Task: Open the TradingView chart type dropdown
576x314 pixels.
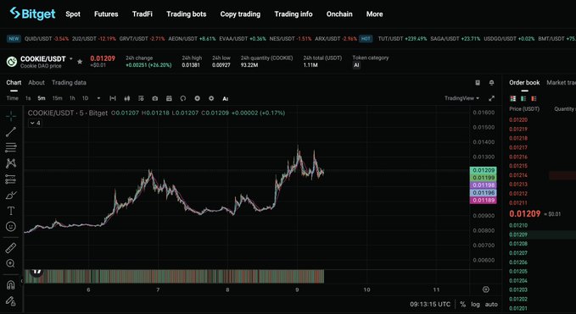Action: coord(461,98)
